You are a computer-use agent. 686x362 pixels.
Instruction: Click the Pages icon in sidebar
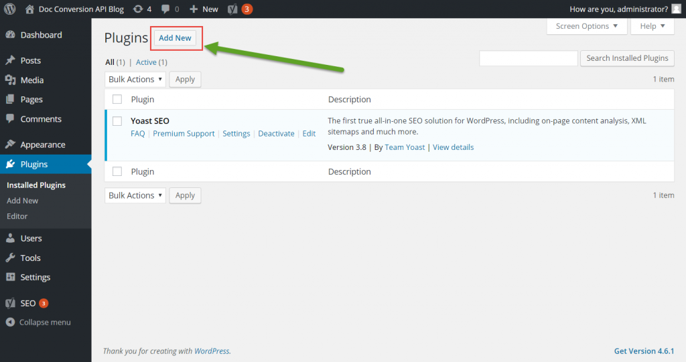11,99
